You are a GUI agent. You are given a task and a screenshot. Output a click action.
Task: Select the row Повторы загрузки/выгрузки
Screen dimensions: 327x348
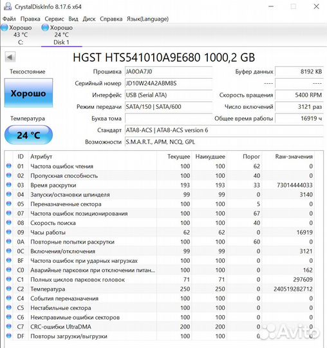[x=160, y=336]
